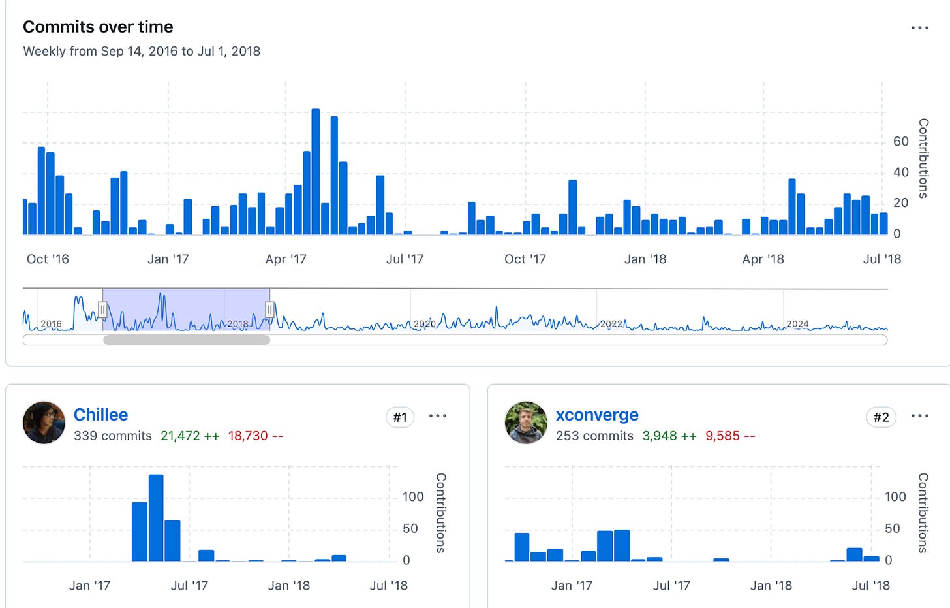
Task: Open Chillee's contributor profile link
Action: (x=100, y=415)
